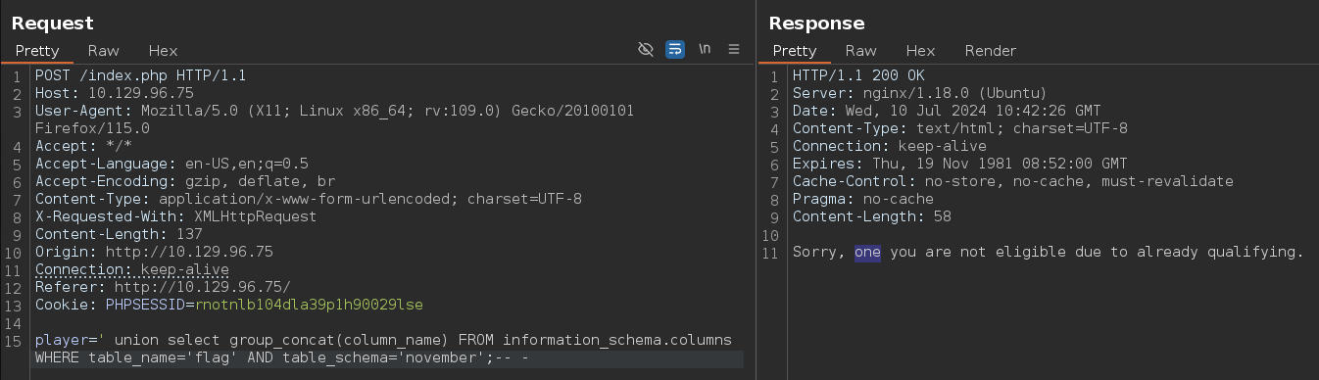Viewport: 1319px width, 380px height.
Task: Click WHERE table_name='flag' payload line
Action: pyautogui.click(x=282, y=357)
